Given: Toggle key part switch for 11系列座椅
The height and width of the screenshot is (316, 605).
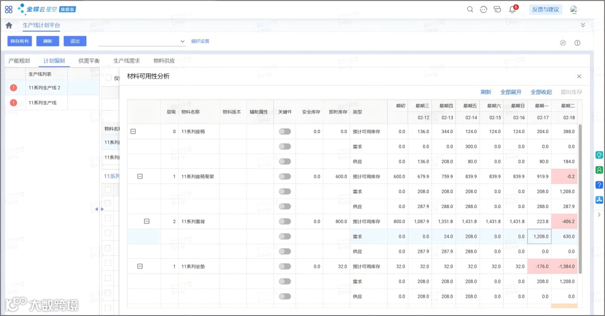Looking at the screenshot, I should [x=285, y=131].
